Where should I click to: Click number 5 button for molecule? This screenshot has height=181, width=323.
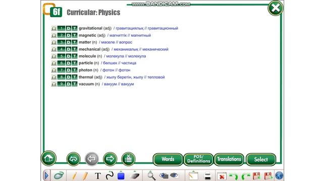tap(61, 56)
